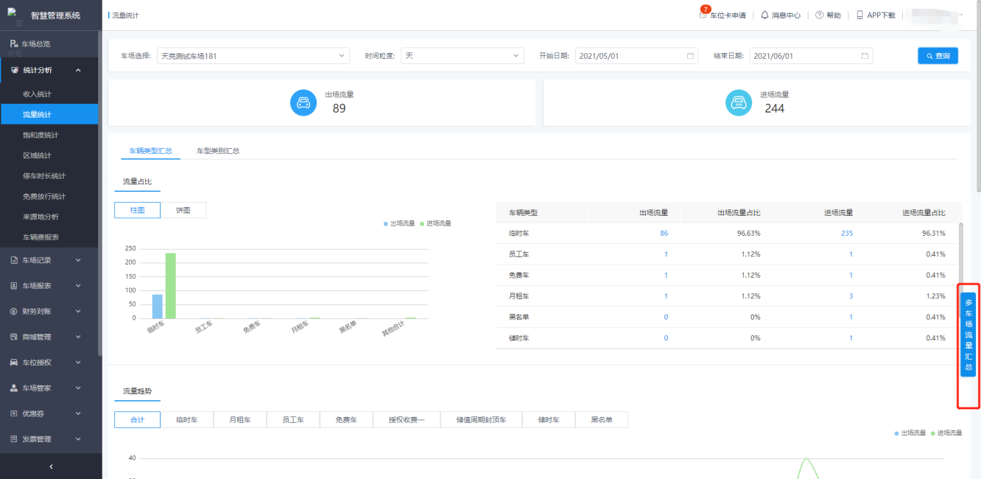Click the exit flow car icon
The height and width of the screenshot is (479, 981).
pyautogui.click(x=303, y=103)
